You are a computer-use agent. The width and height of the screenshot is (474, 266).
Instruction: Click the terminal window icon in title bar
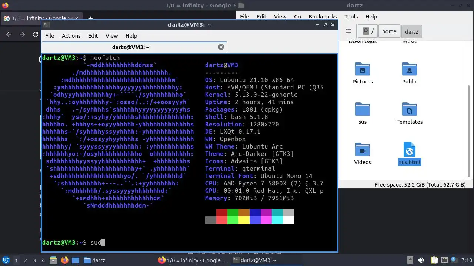pyautogui.click(x=46, y=25)
